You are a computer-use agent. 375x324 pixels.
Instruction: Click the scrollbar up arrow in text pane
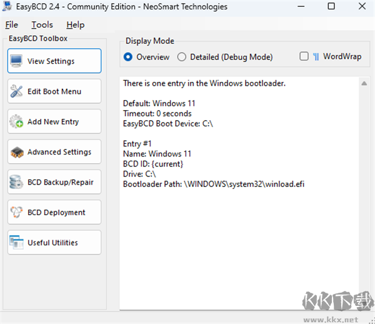364,83
